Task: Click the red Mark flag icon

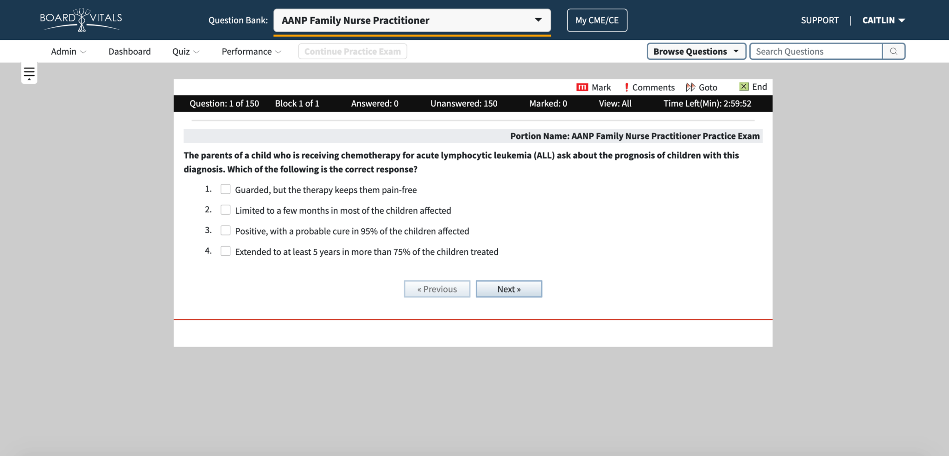Action: (x=582, y=87)
